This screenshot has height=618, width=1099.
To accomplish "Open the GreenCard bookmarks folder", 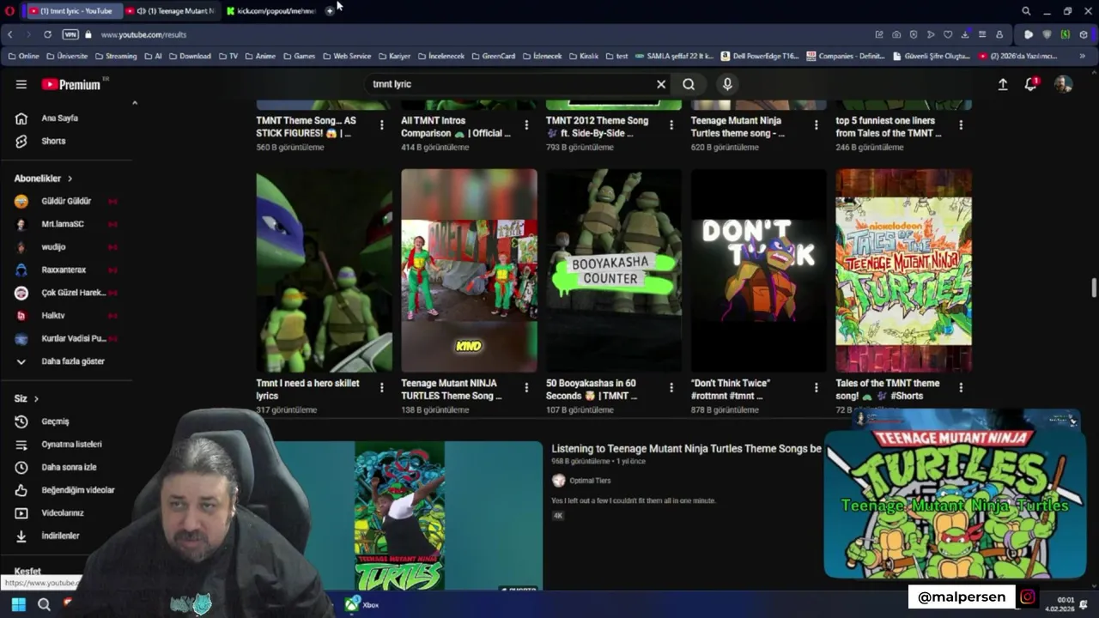I will pyautogui.click(x=493, y=56).
